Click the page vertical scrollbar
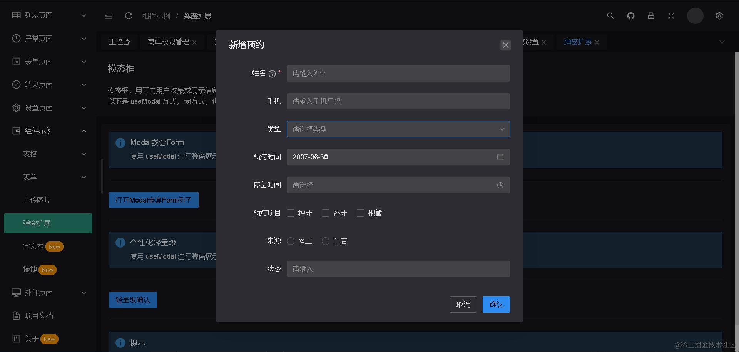This screenshot has width=739, height=352. tap(737, 189)
